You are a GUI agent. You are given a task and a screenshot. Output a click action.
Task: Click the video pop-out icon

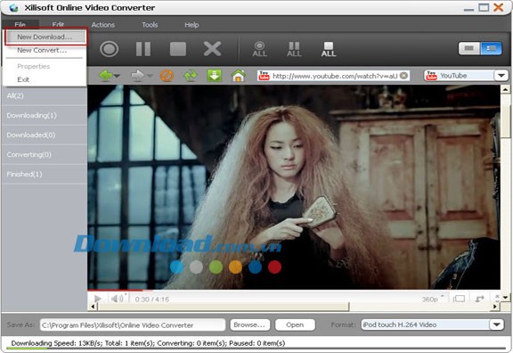[x=480, y=299]
